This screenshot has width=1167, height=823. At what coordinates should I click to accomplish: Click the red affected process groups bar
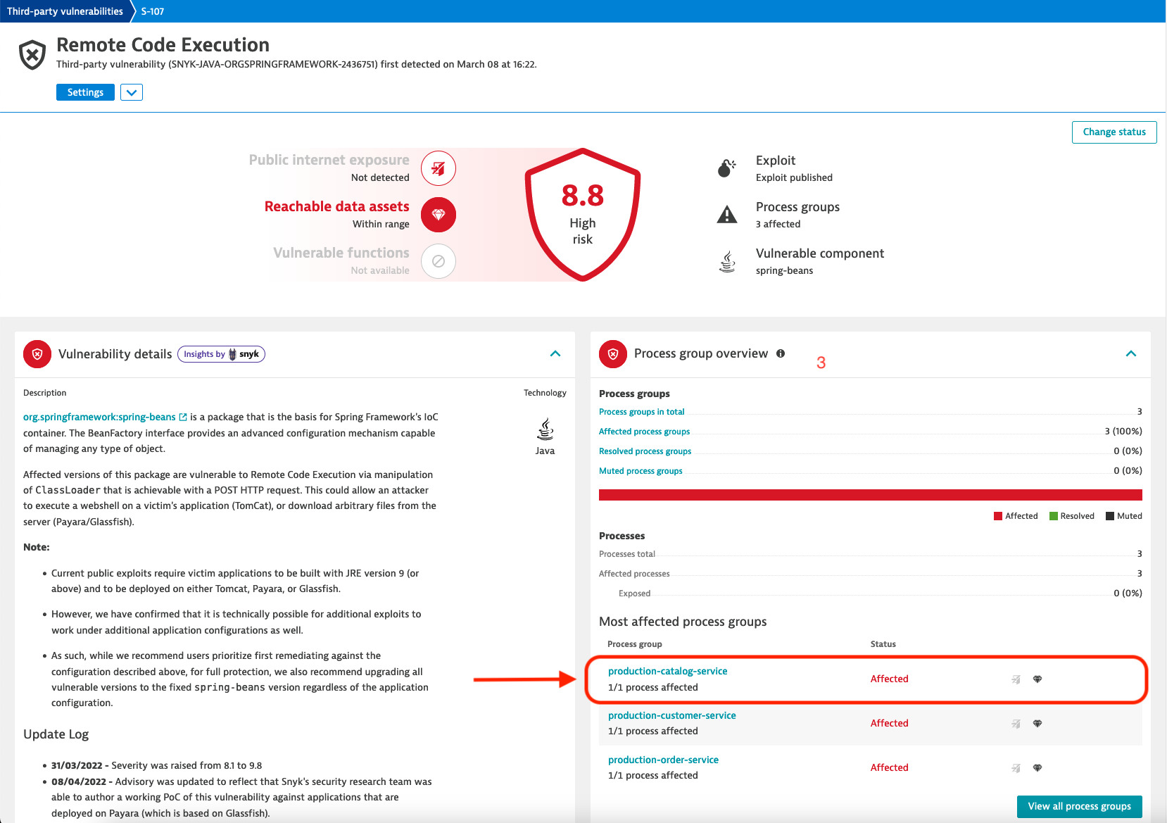point(870,495)
